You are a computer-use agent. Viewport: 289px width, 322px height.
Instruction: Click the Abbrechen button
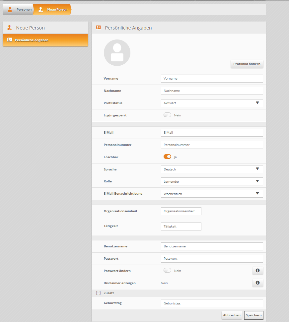[x=232, y=315]
